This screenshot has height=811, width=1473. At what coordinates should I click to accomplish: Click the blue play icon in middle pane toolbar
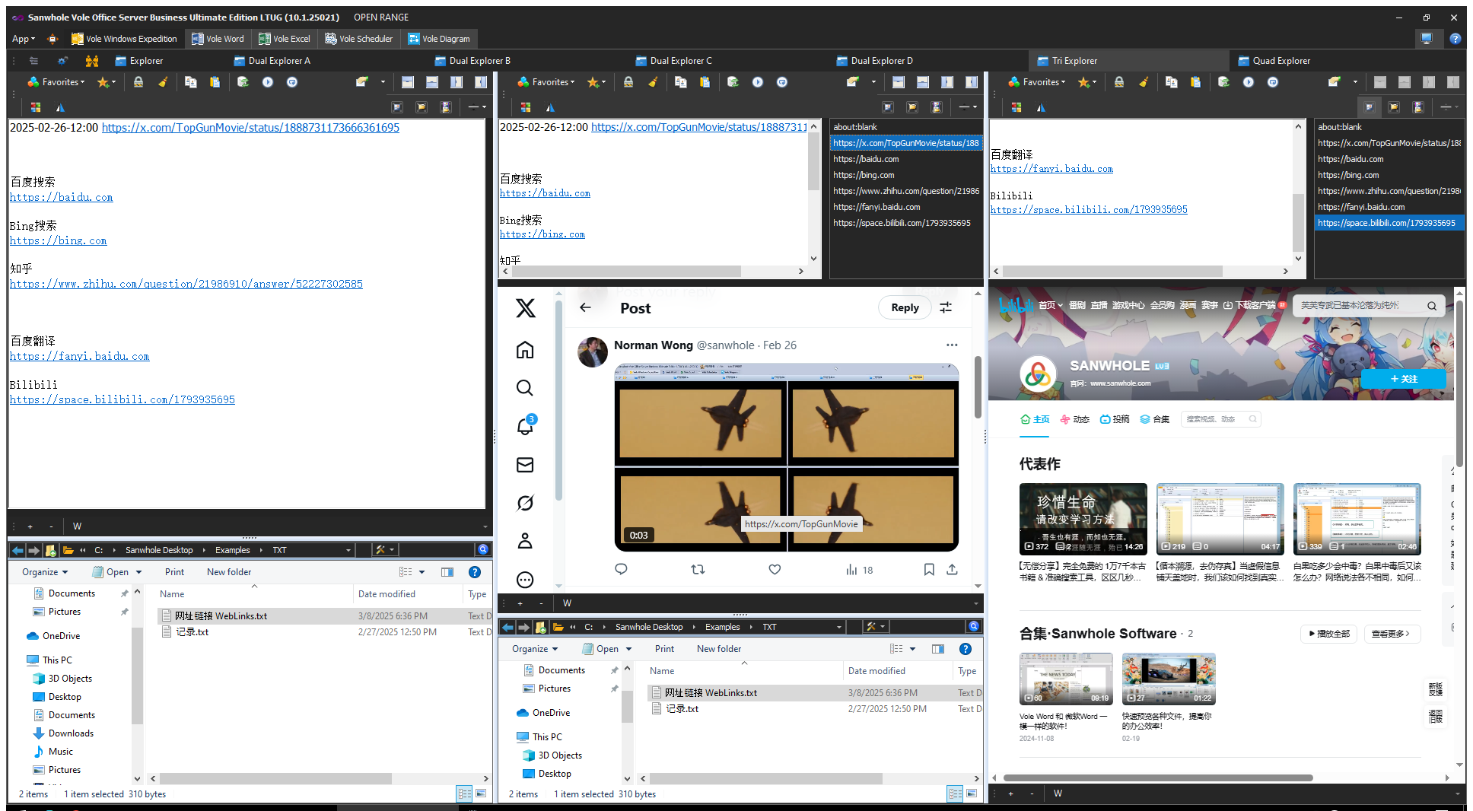pos(758,82)
